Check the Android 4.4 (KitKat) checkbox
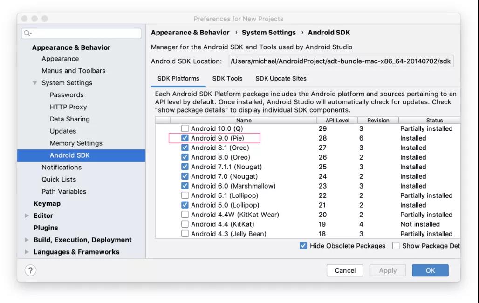This screenshot has width=479, height=303. point(185,224)
